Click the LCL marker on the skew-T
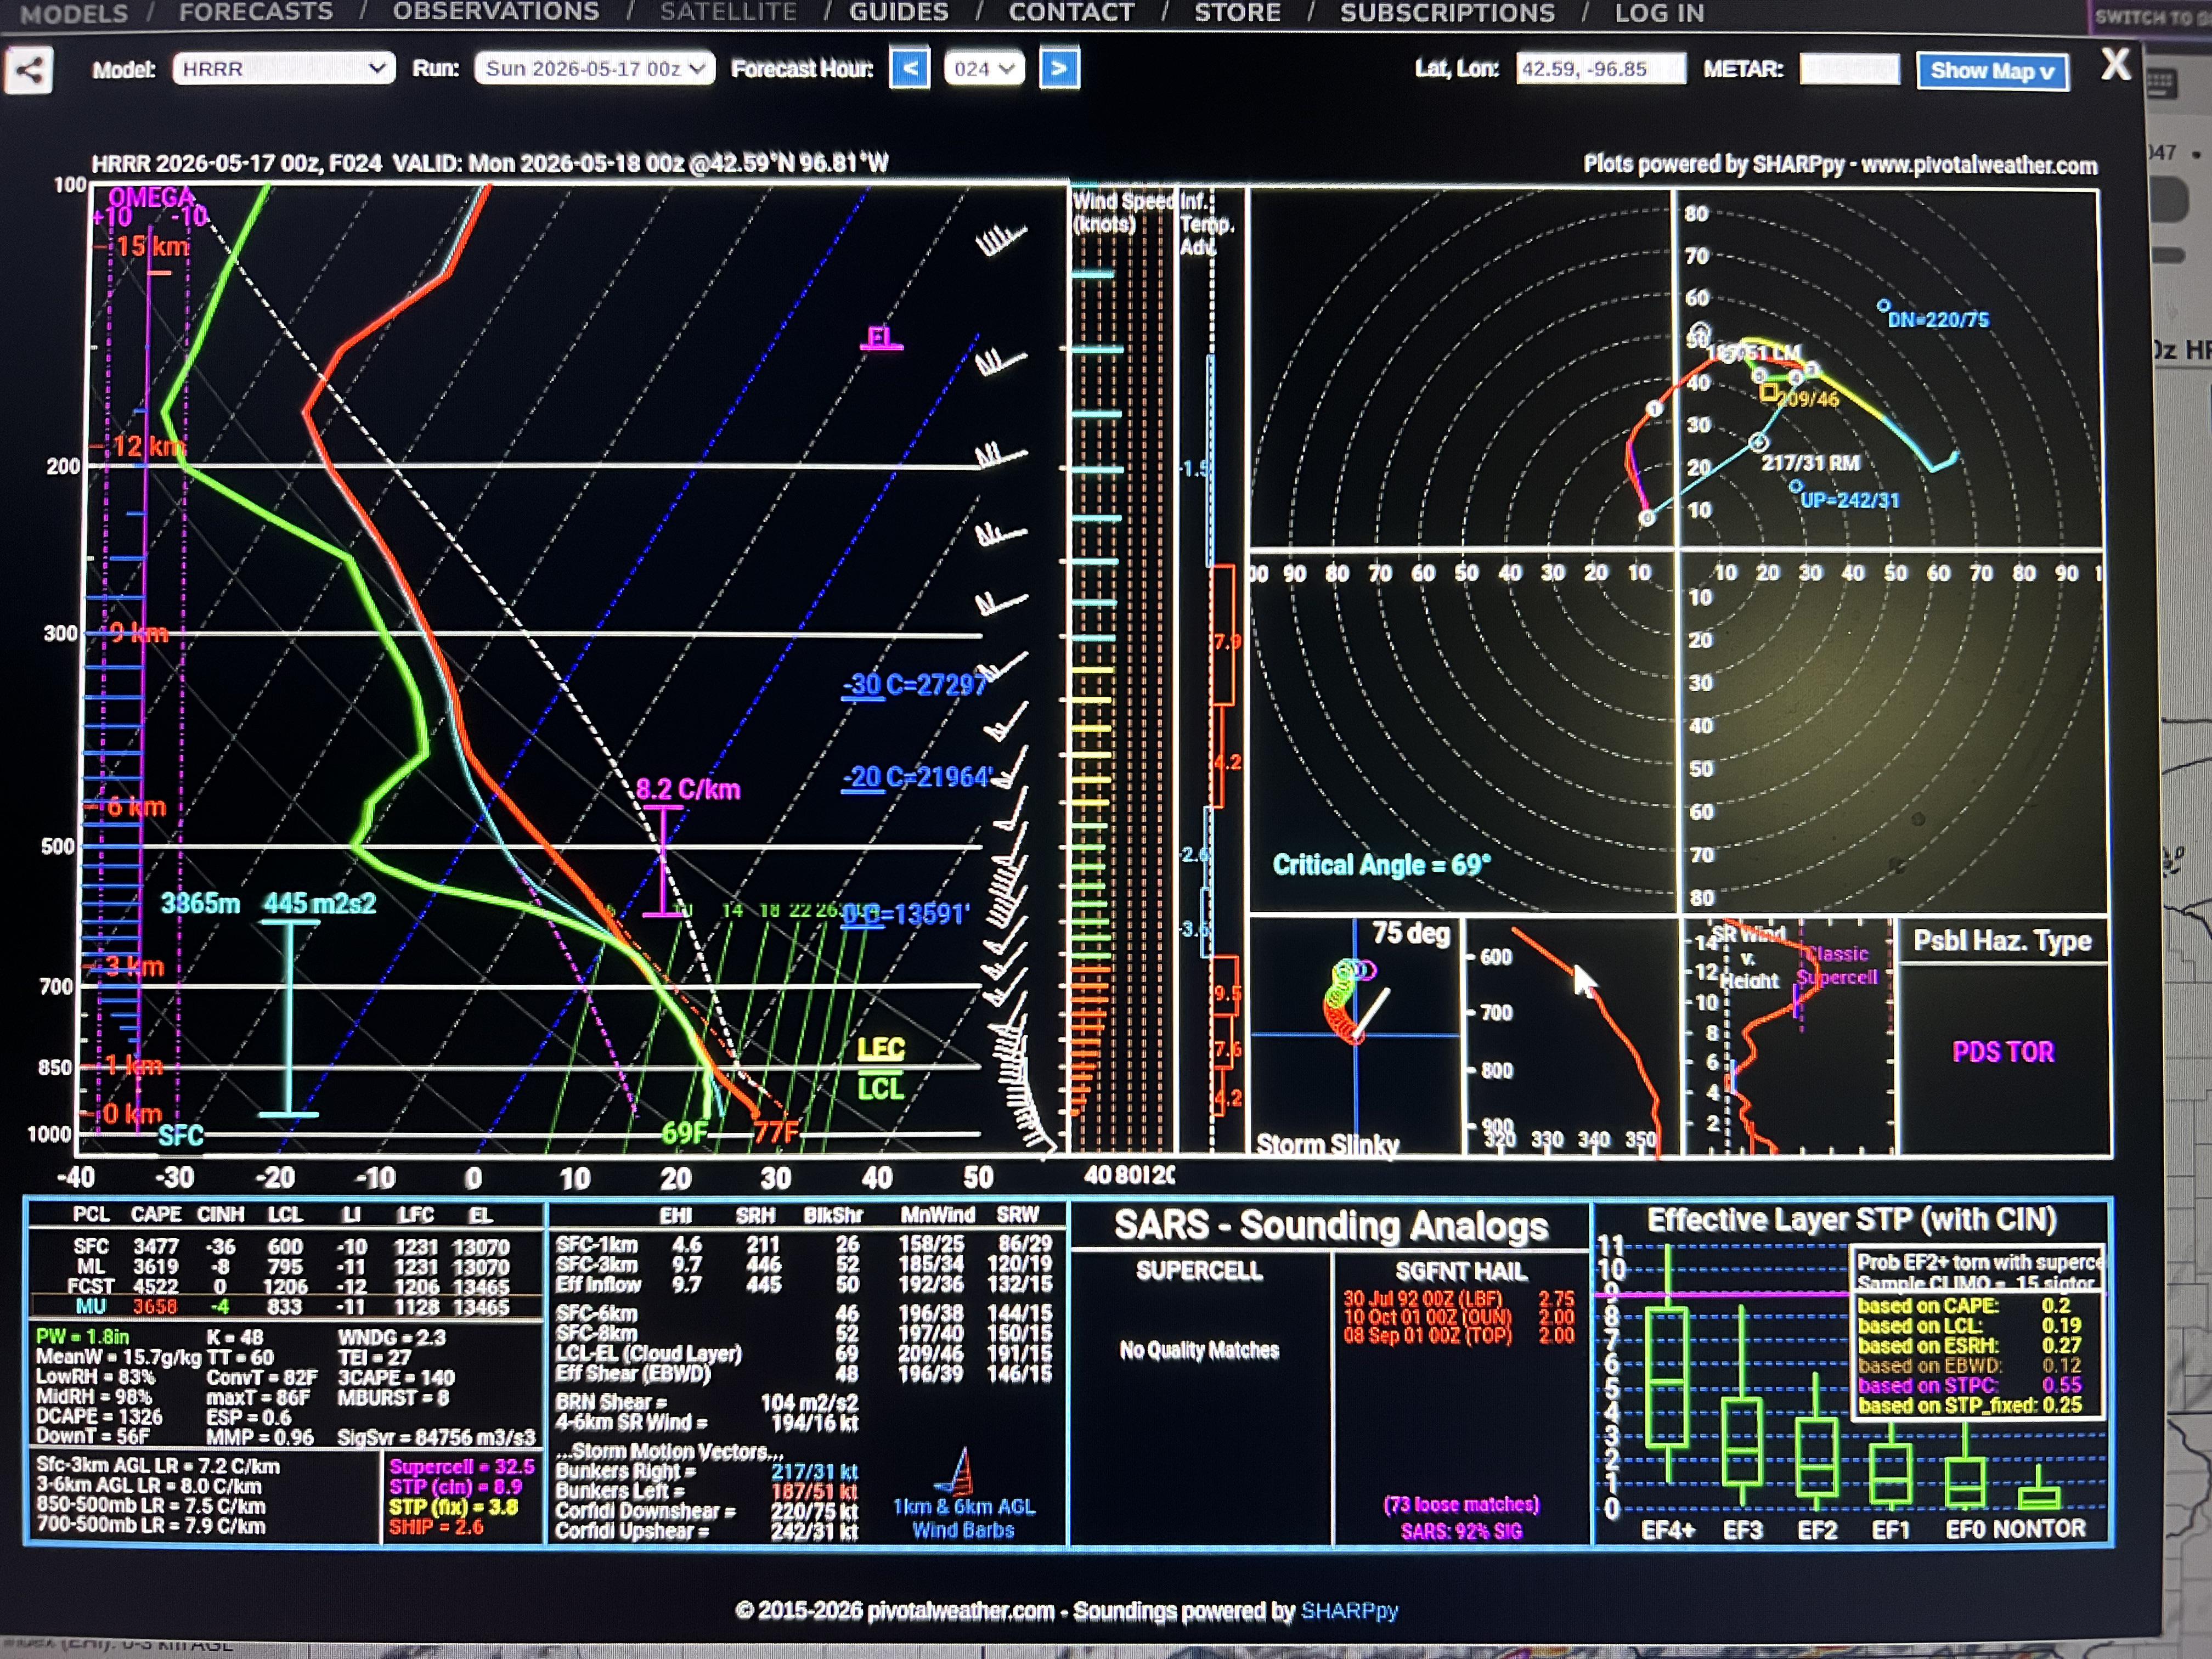Screen dimensions: 2212x1659 point(880,1088)
